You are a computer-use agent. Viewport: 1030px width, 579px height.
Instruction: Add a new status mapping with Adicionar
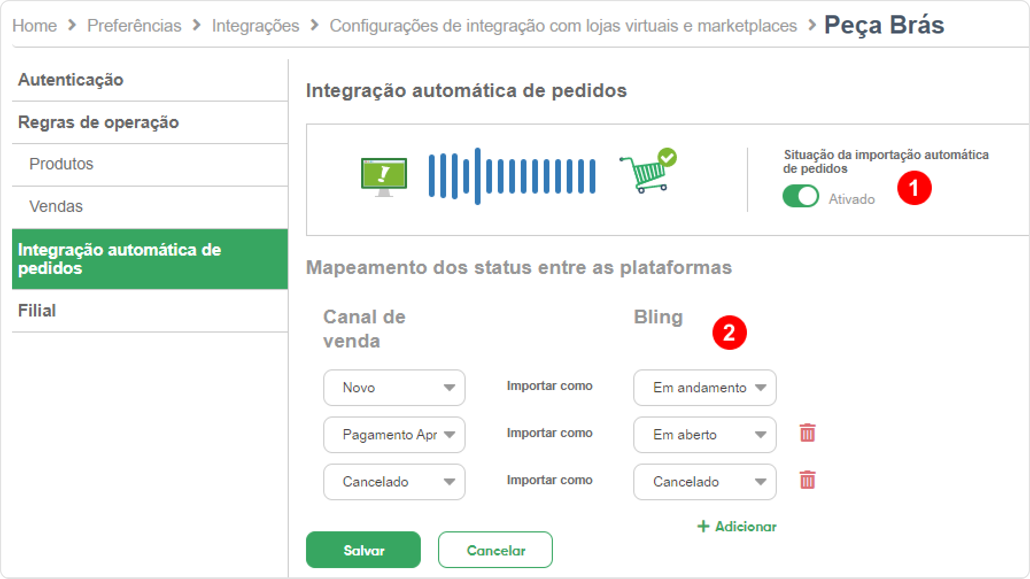click(737, 526)
